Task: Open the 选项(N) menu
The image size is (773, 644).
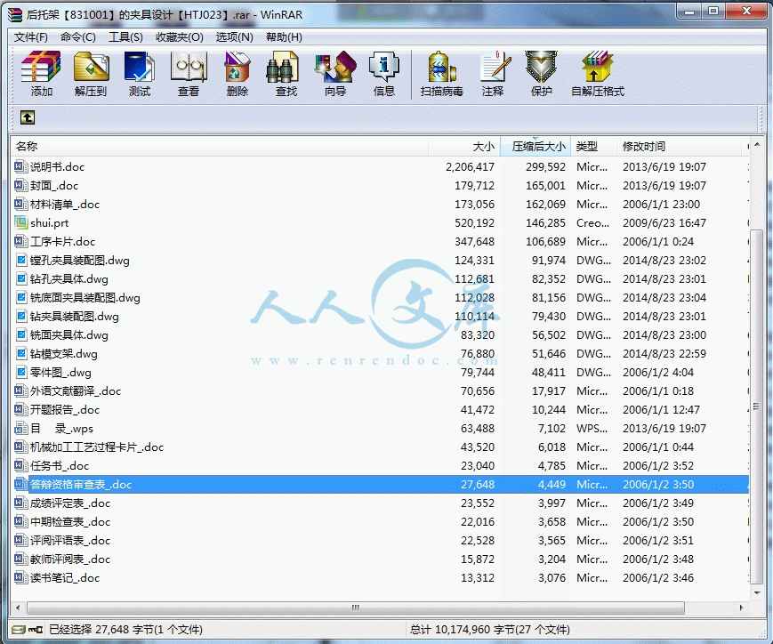Action: click(234, 37)
